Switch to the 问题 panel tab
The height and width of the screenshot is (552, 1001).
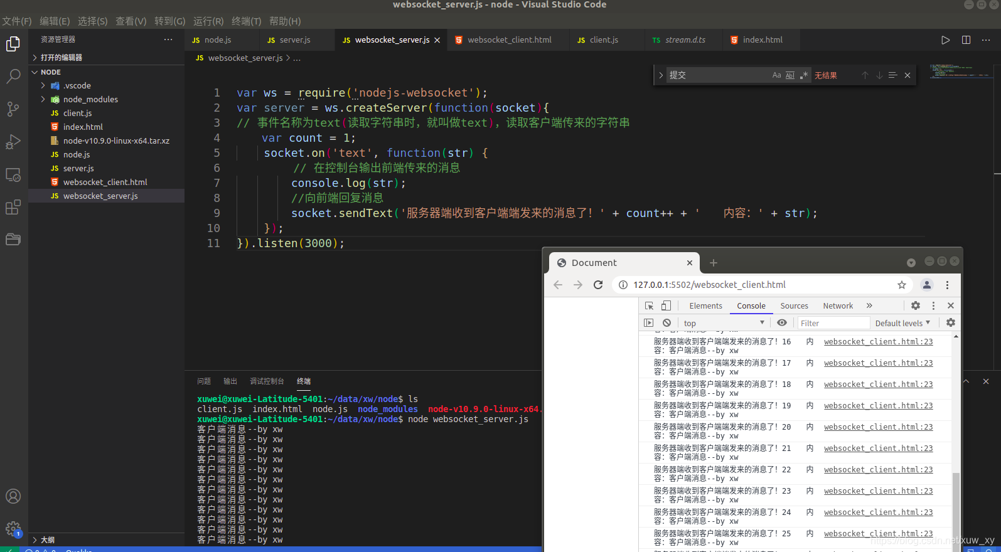204,381
